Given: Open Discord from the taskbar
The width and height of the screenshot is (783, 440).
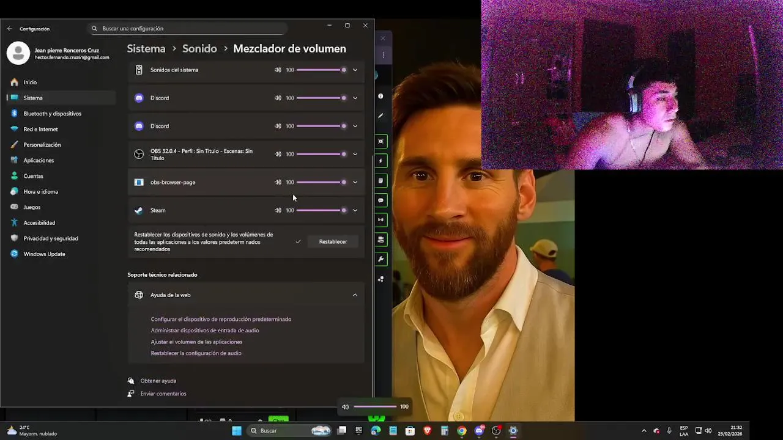Looking at the screenshot, I should tap(479, 431).
